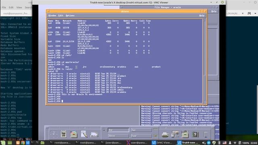Launch Chrome browser icon in taskbar
This screenshot has width=258, height=145.
(23, 143)
